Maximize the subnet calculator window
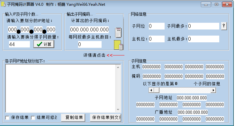The width and height of the screenshot is (235, 126). (x=216, y=4)
